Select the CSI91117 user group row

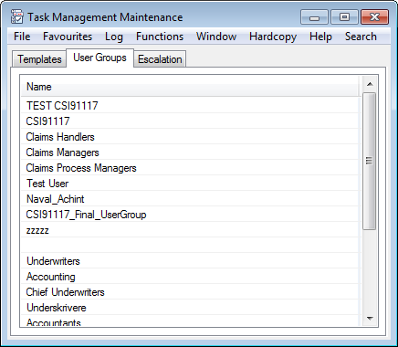tap(190, 121)
